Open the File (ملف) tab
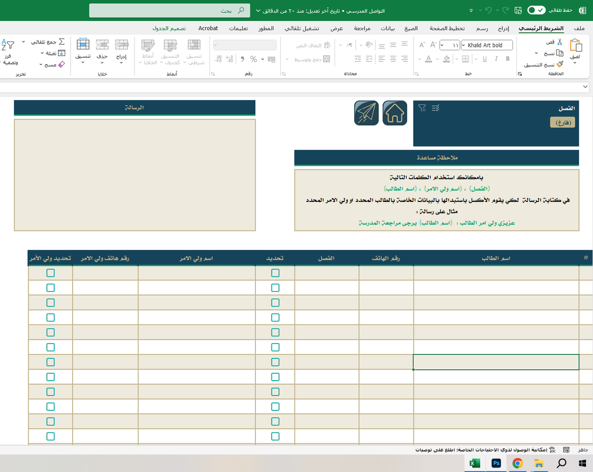The height and width of the screenshot is (472, 593). click(580, 29)
